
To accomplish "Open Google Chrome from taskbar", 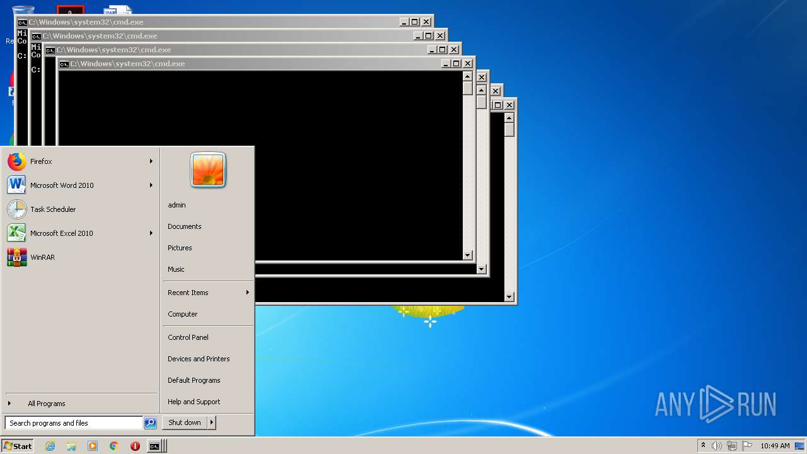I will pyautogui.click(x=114, y=446).
